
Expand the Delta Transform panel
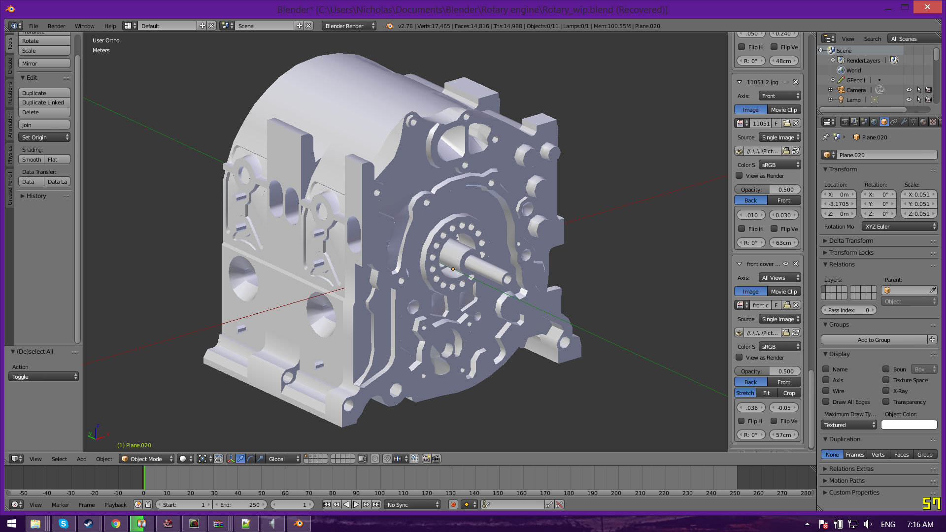coord(851,241)
